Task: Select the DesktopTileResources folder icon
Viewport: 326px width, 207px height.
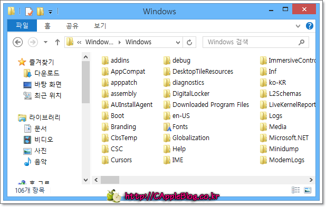Action: 167,72
